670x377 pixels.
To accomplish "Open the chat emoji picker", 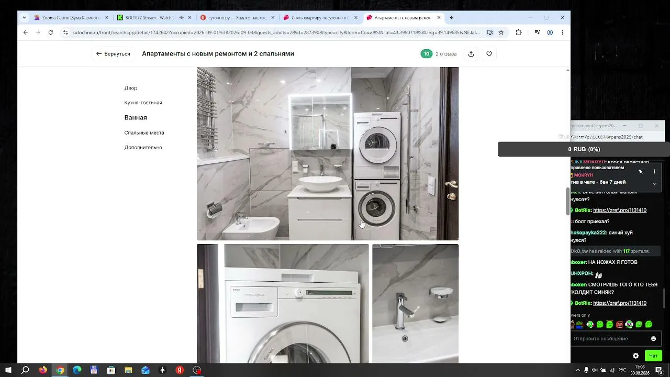I will point(653,339).
